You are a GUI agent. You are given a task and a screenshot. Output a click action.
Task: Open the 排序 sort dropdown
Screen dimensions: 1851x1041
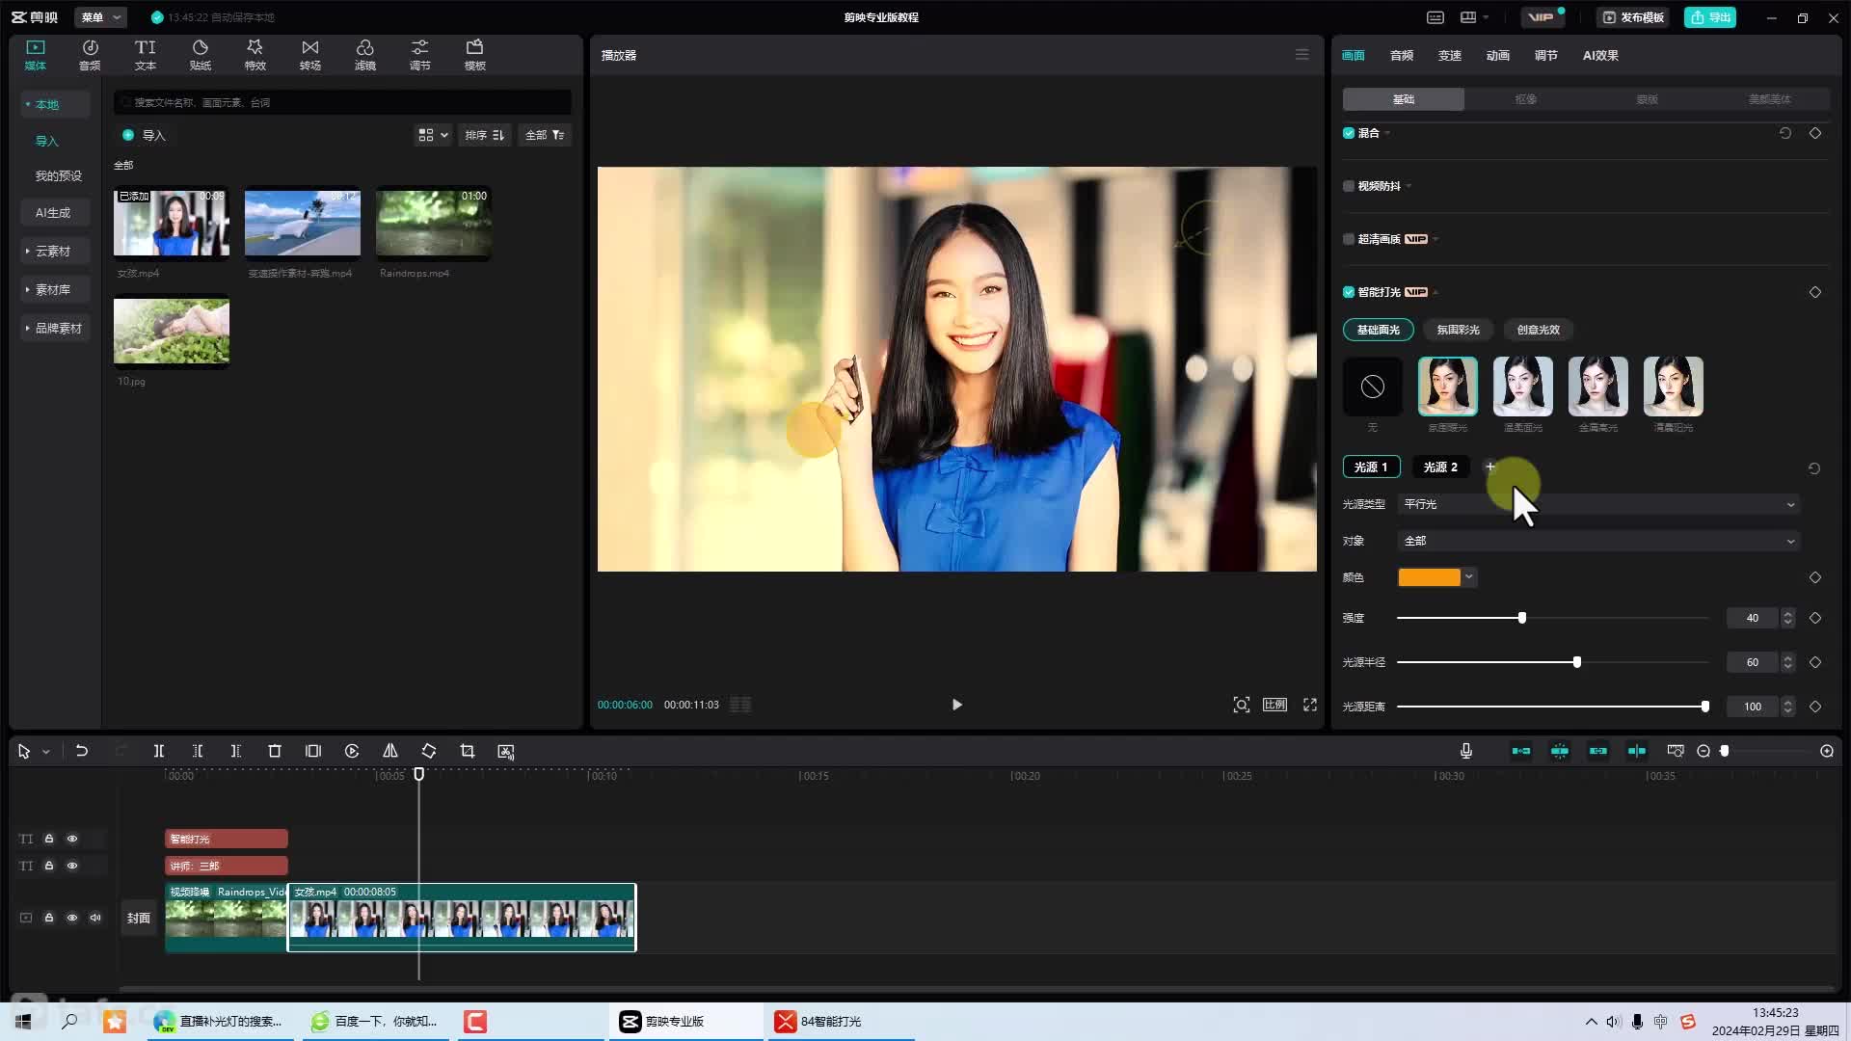pos(484,135)
